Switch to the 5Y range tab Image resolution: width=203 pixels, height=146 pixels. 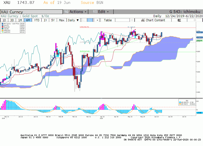(x=53, y=20)
